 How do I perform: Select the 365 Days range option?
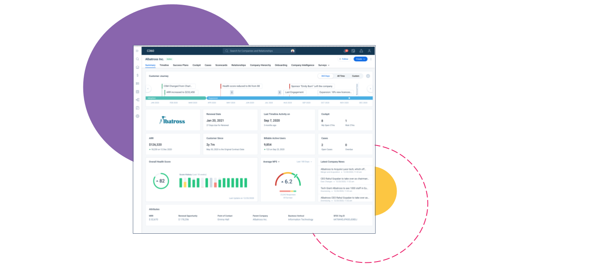pos(325,76)
